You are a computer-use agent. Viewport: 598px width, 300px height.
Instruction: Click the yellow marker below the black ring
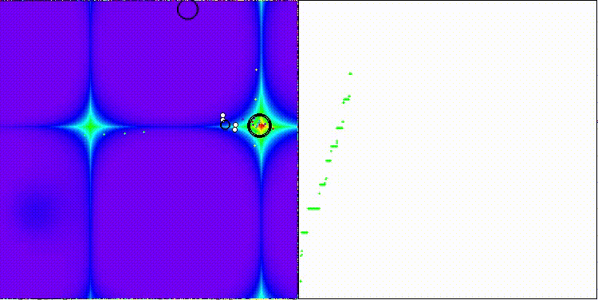click(x=255, y=145)
